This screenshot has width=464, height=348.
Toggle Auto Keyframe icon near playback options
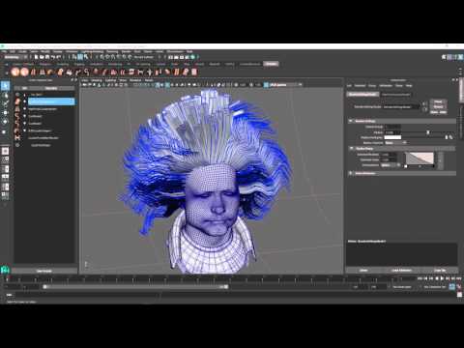pyautogui.click(x=452, y=287)
